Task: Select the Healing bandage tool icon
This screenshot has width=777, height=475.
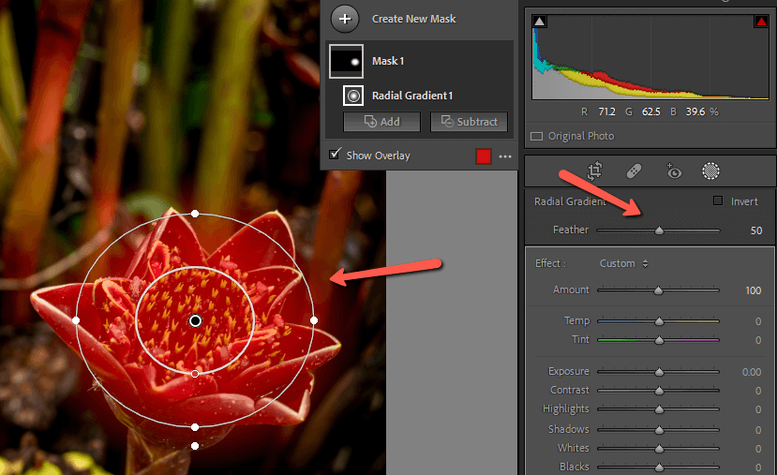Action: [x=634, y=171]
